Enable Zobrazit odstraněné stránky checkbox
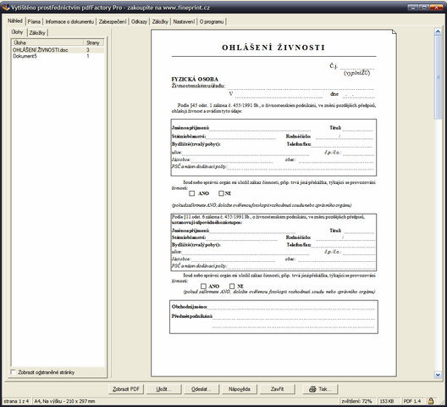The width and height of the screenshot is (447, 407). tap(13, 372)
